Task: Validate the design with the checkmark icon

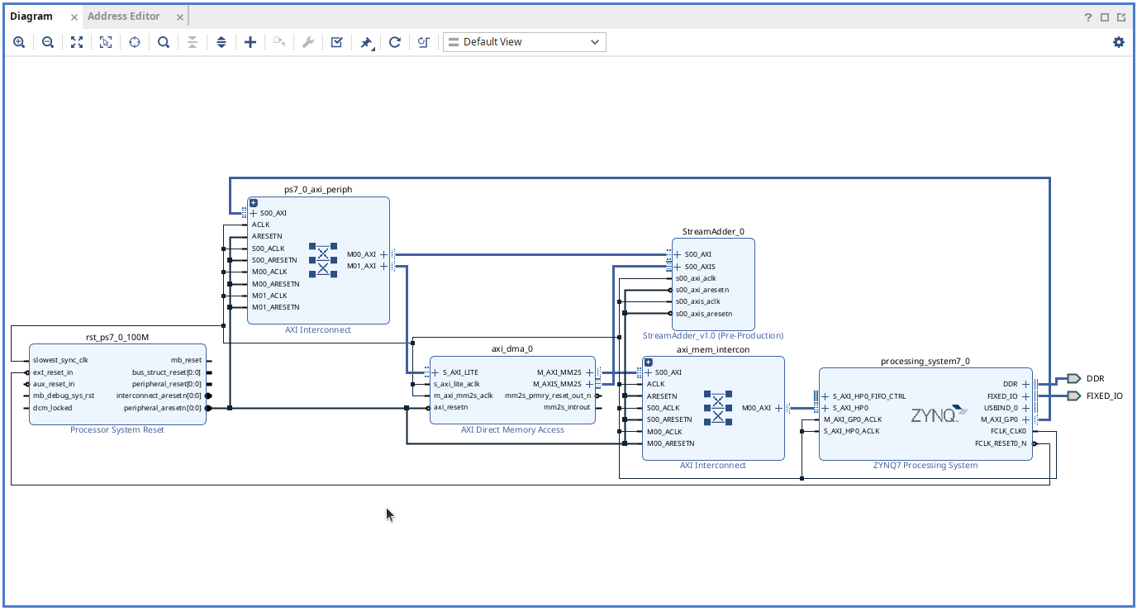Action: point(336,42)
